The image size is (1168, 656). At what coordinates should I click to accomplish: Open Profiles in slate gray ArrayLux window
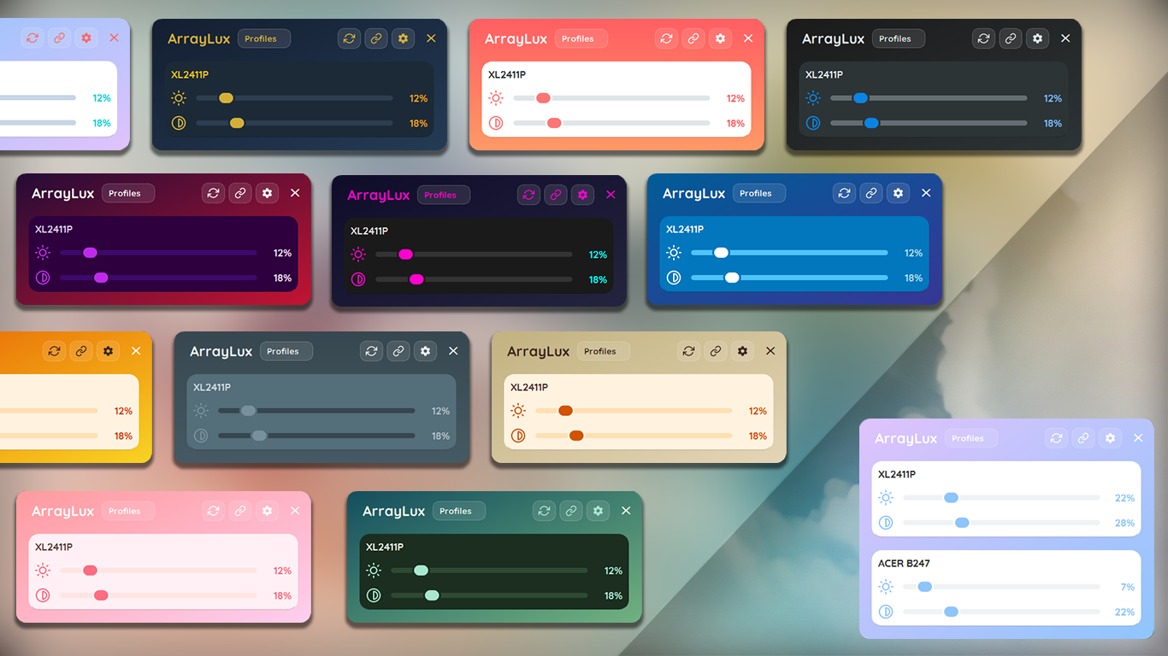point(286,351)
